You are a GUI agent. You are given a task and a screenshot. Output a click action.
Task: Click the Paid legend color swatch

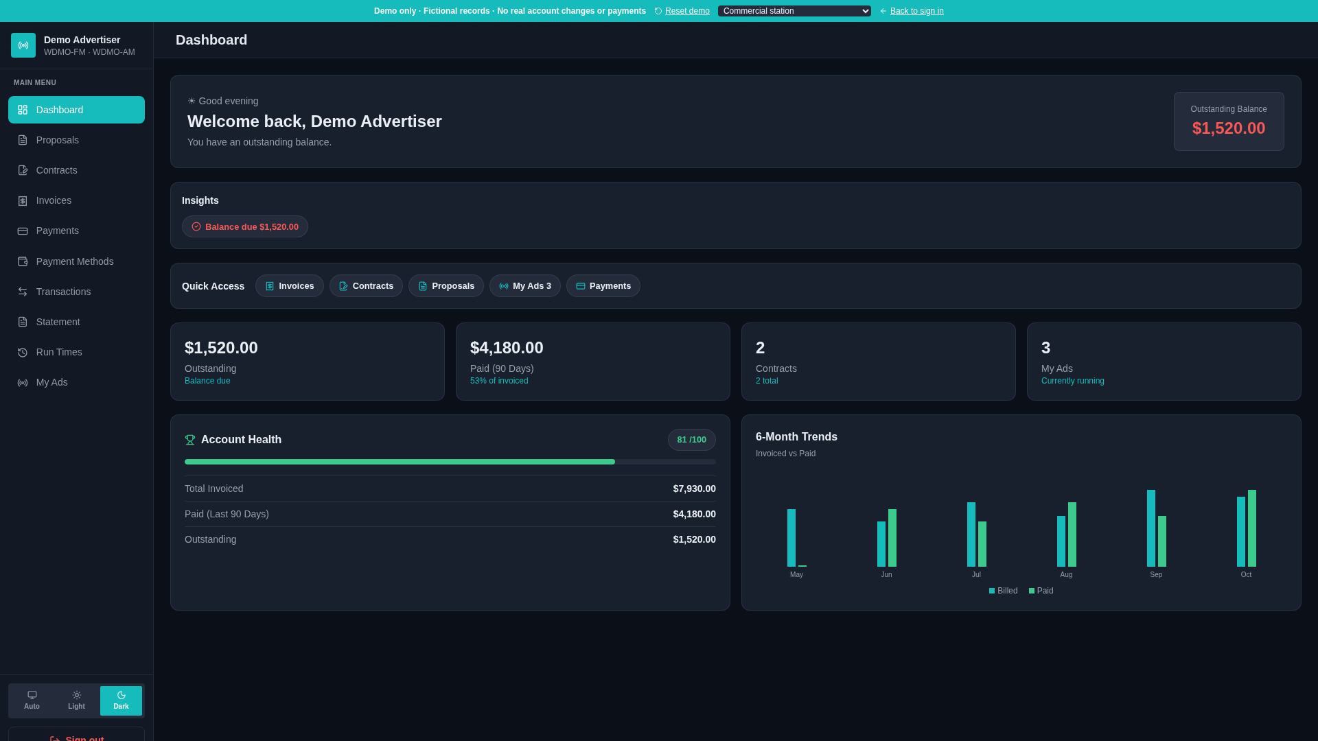tap(1032, 591)
